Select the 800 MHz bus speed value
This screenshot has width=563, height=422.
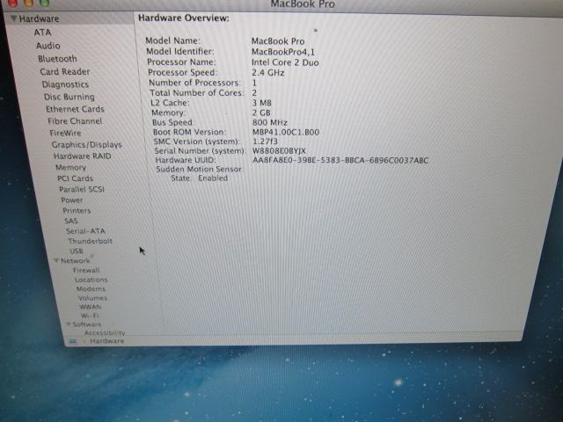click(x=270, y=122)
